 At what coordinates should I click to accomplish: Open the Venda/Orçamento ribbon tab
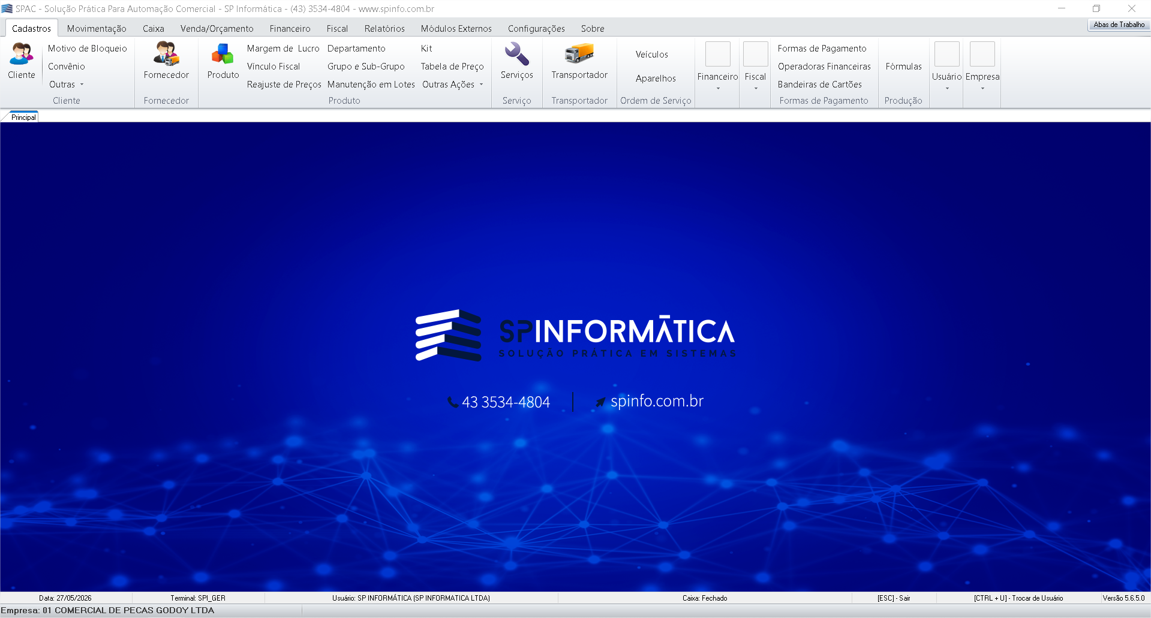[217, 28]
